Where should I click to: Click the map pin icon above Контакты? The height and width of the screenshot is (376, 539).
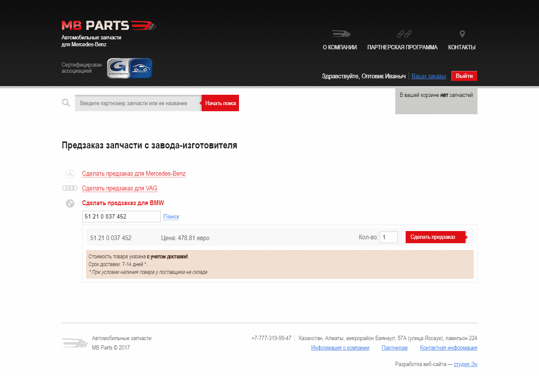point(462,34)
